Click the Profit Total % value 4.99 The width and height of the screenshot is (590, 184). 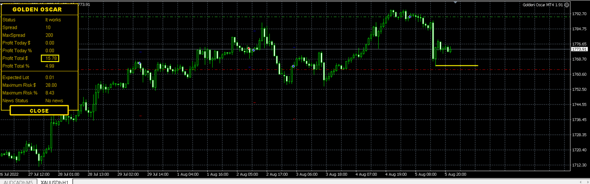tap(50, 66)
